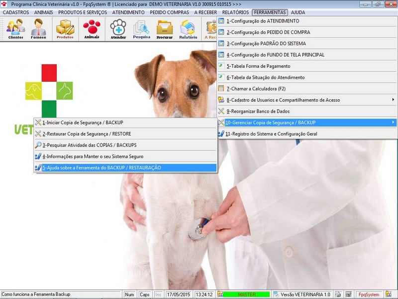Click icon beside 11-Registro do Sistema

click(221, 134)
